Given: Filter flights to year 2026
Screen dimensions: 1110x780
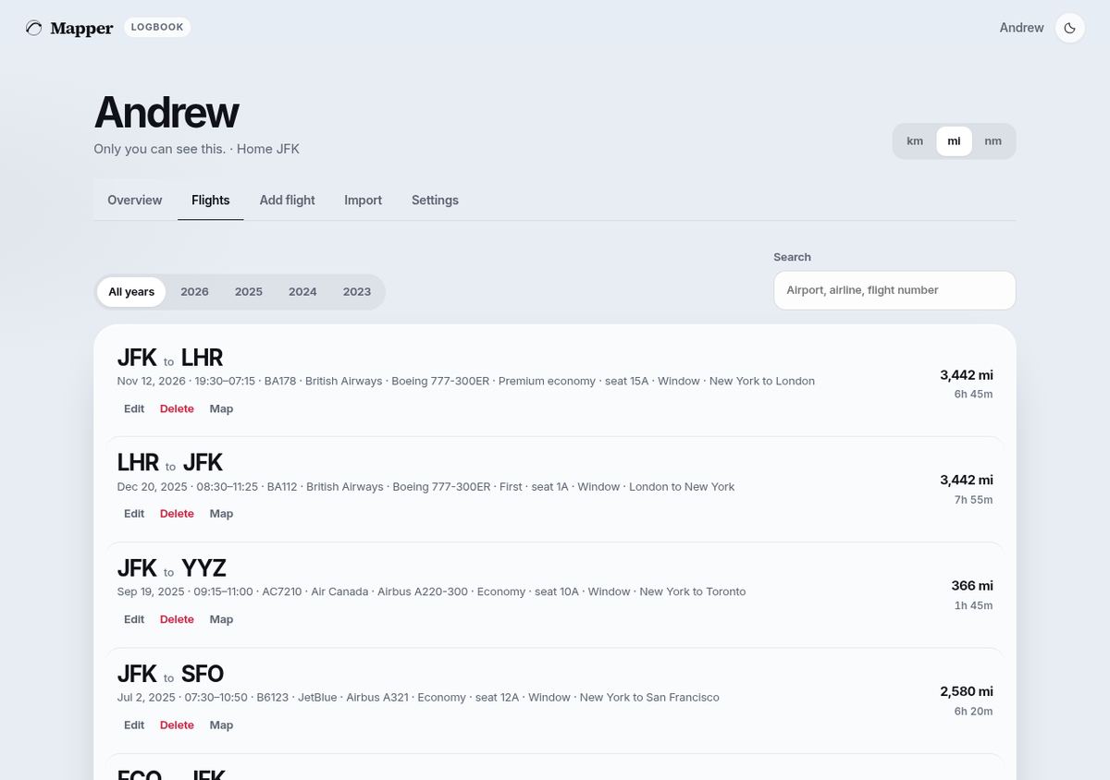Looking at the screenshot, I should point(194,292).
